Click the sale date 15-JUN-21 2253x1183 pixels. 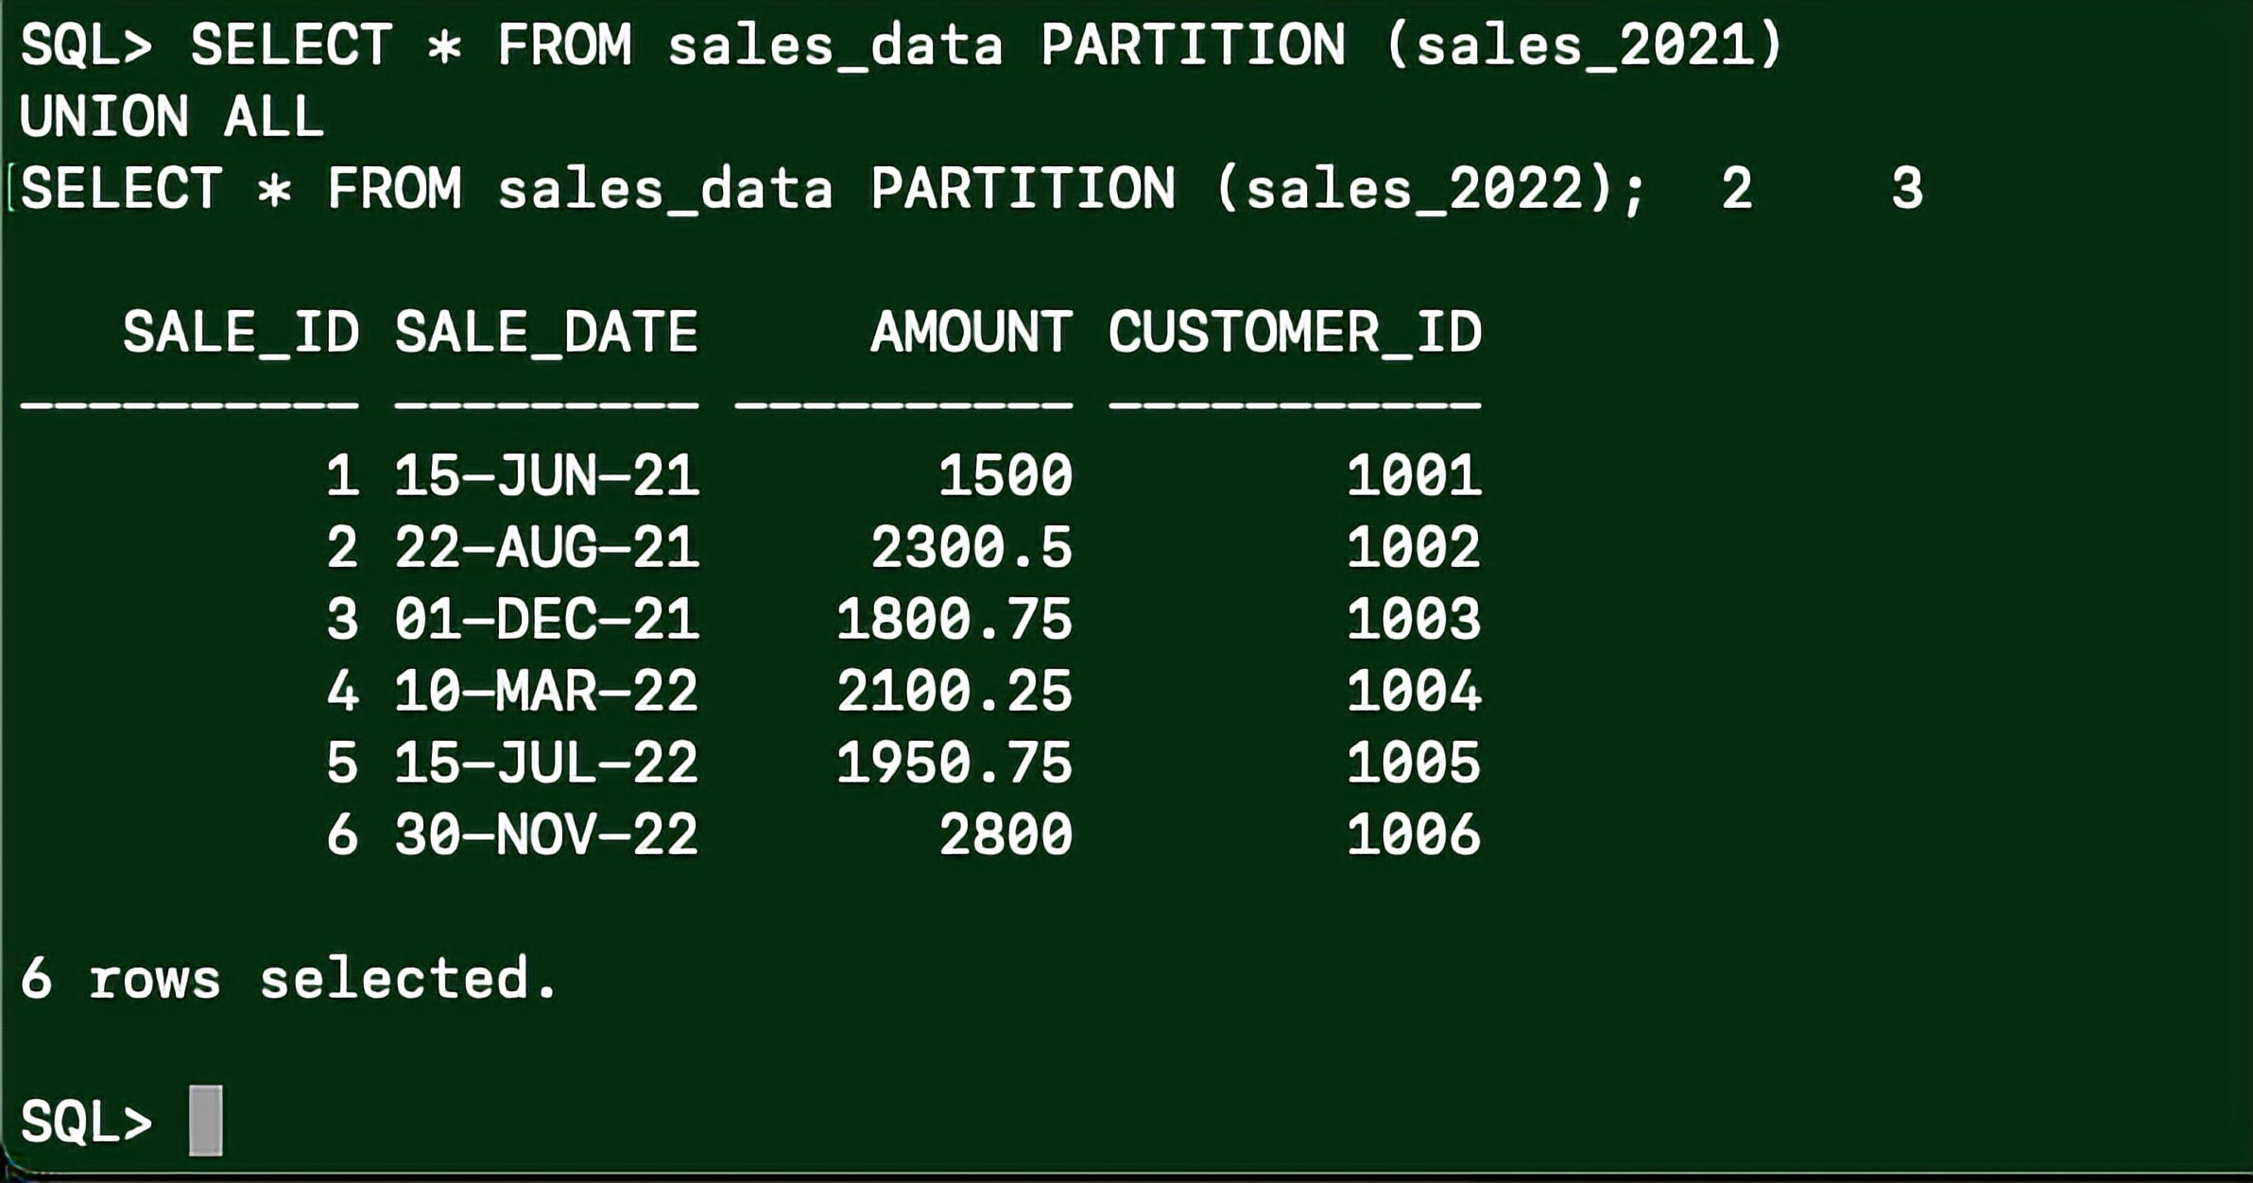tap(547, 475)
